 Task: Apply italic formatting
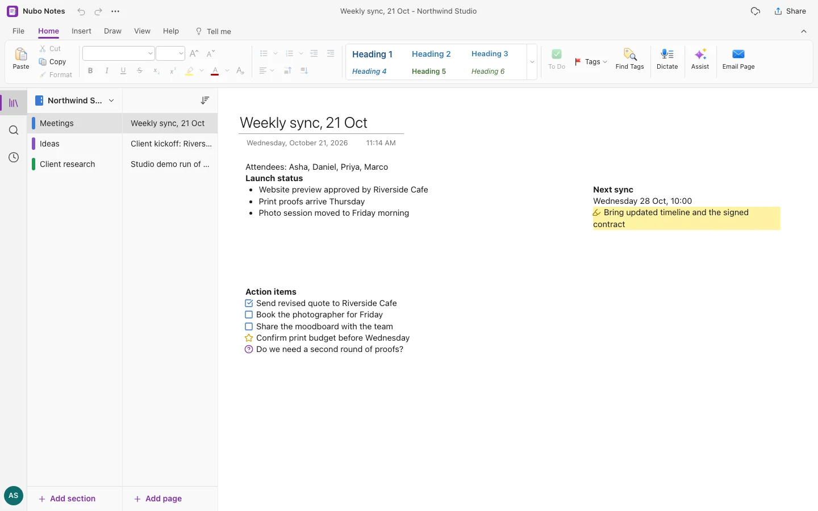107,71
